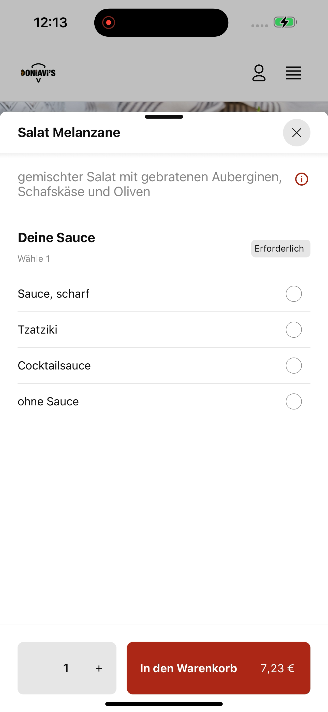Viewport: 328px width, 712px height.
Task: Tap the Deine Sauce section heading
Action: tap(56, 237)
